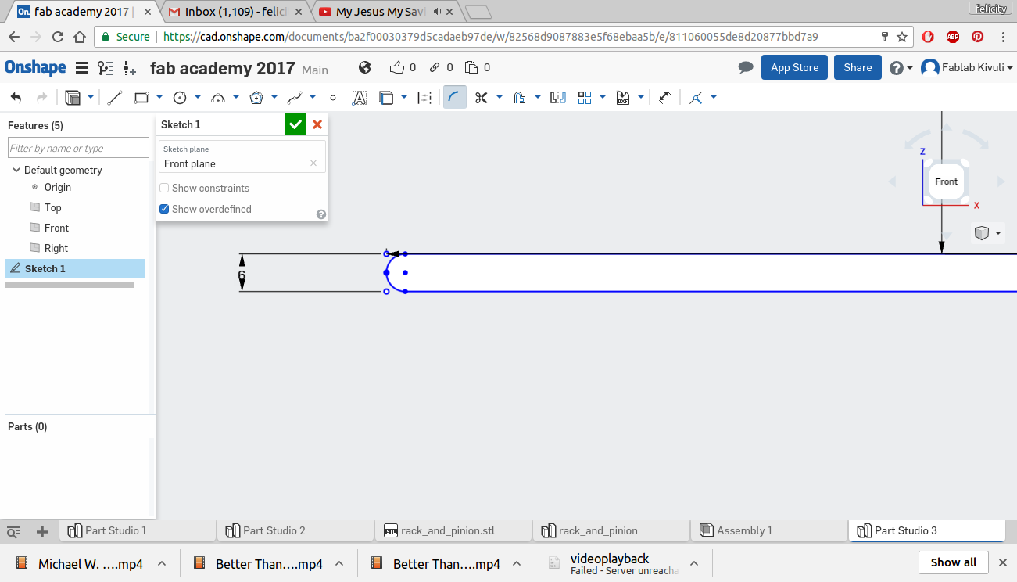Open the Circle tool dropdown arrow
Viewport: 1017px width, 582px height.
[x=198, y=98]
